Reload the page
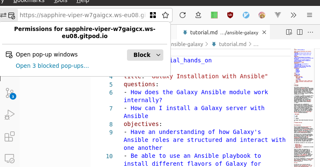The width and height of the screenshot is (320, 167). point(183,15)
